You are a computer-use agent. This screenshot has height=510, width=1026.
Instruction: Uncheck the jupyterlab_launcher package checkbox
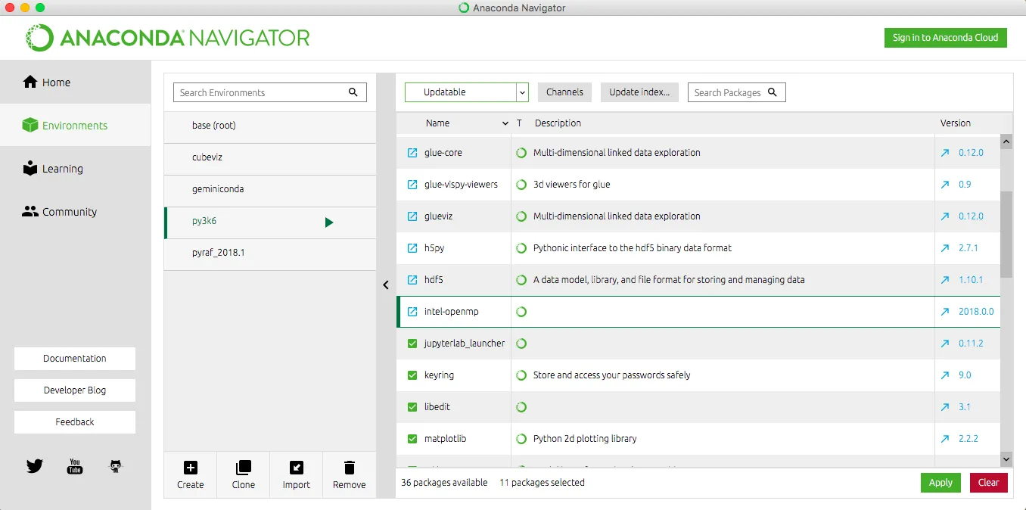pos(412,344)
